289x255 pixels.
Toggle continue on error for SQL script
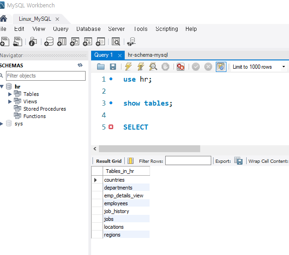180,67
